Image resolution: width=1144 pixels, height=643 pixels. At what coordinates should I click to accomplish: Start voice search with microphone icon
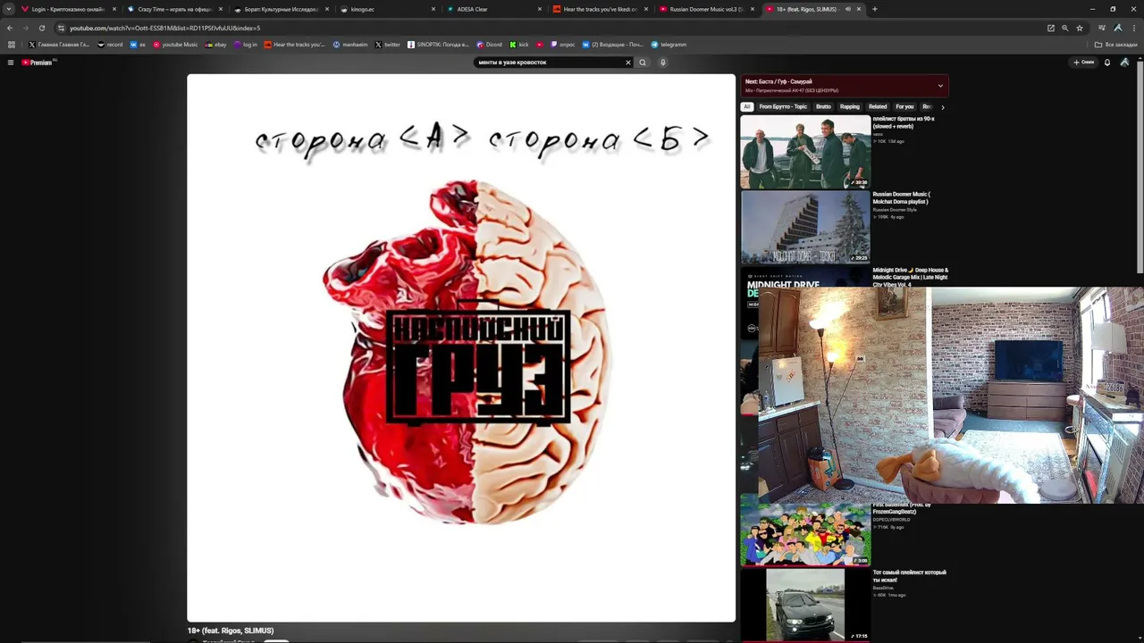(663, 63)
